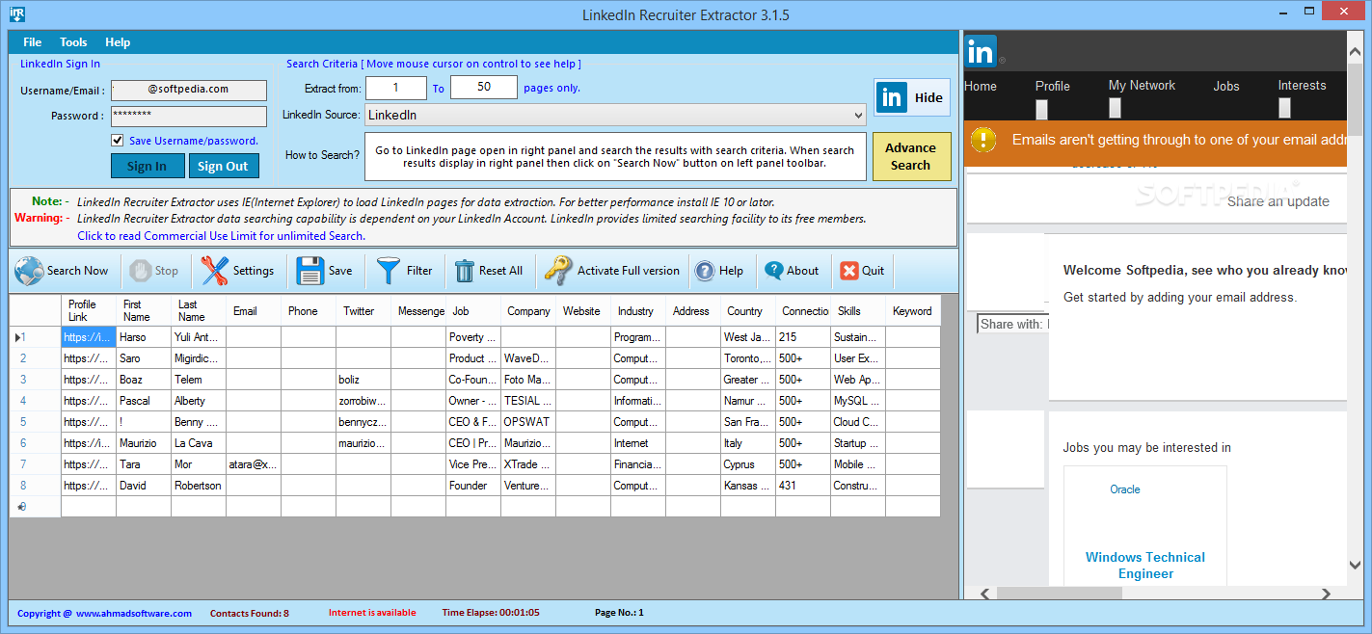Click the Industry column header

638,310
